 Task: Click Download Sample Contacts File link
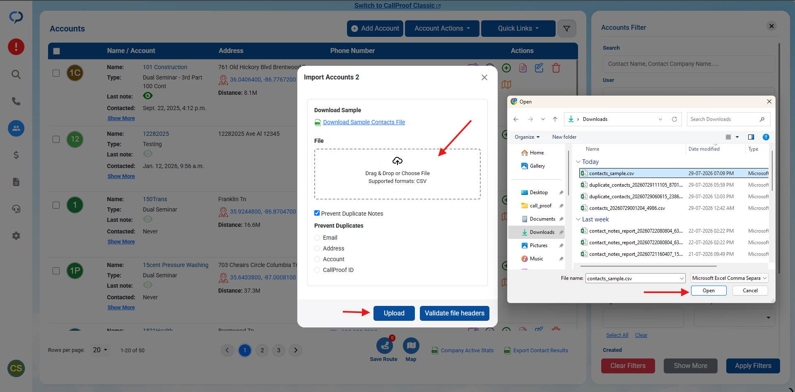pyautogui.click(x=364, y=122)
